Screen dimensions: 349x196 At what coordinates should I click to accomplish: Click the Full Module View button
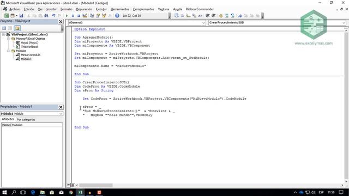(73, 185)
